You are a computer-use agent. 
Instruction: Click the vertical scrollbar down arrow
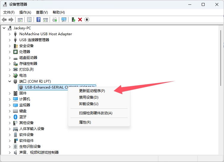(221, 152)
